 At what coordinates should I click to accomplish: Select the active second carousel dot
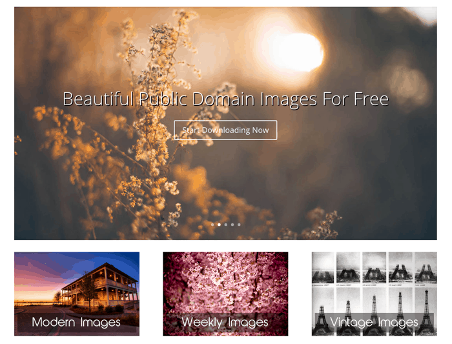click(x=219, y=225)
